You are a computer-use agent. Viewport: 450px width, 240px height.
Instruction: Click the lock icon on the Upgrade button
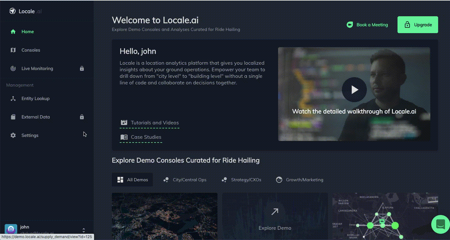click(407, 25)
